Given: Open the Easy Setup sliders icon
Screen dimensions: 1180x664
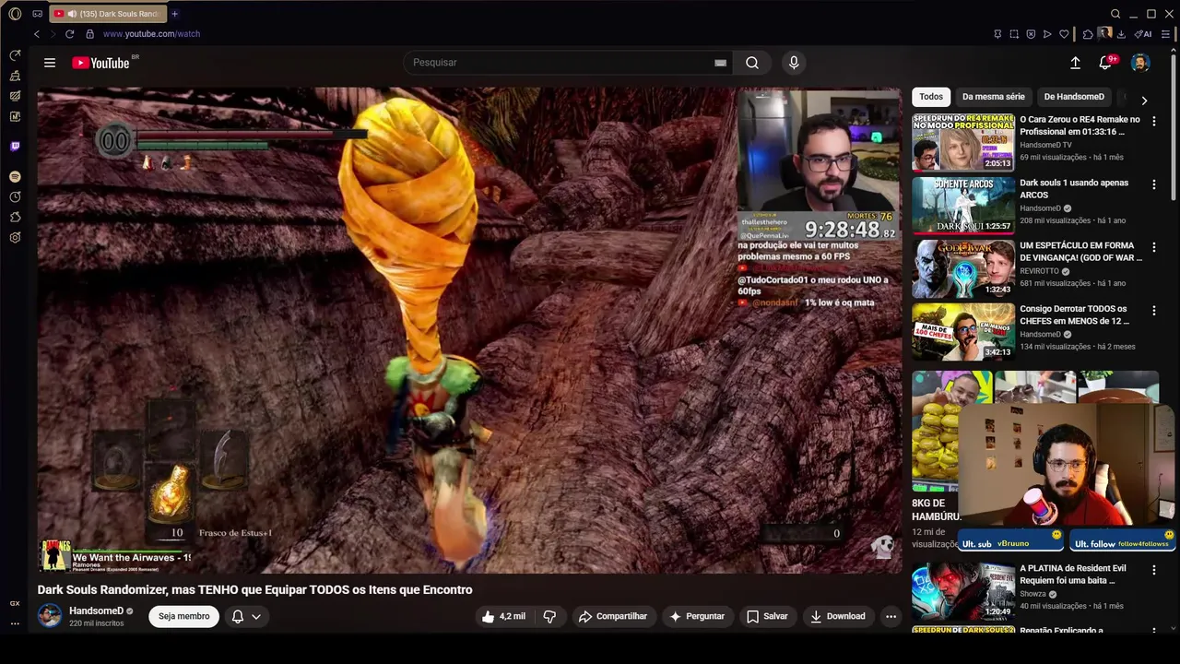Looking at the screenshot, I should pyautogui.click(x=1165, y=34).
